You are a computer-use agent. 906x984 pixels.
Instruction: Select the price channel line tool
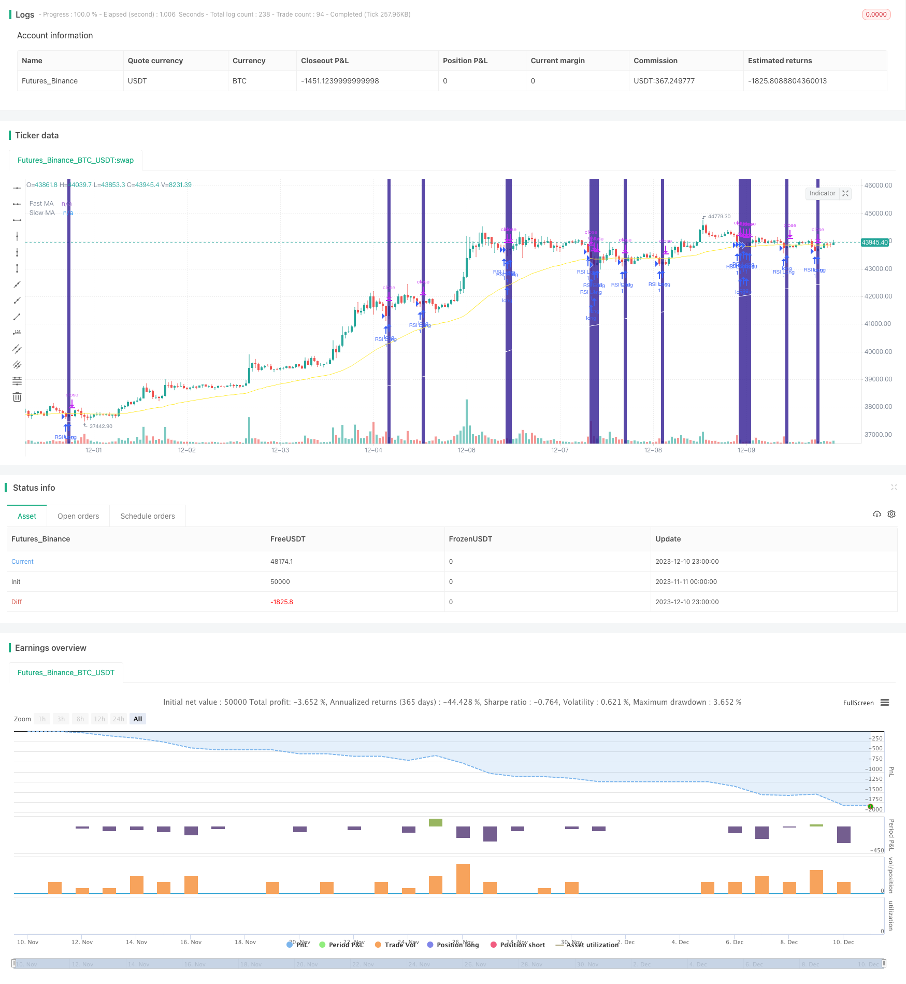tap(17, 349)
